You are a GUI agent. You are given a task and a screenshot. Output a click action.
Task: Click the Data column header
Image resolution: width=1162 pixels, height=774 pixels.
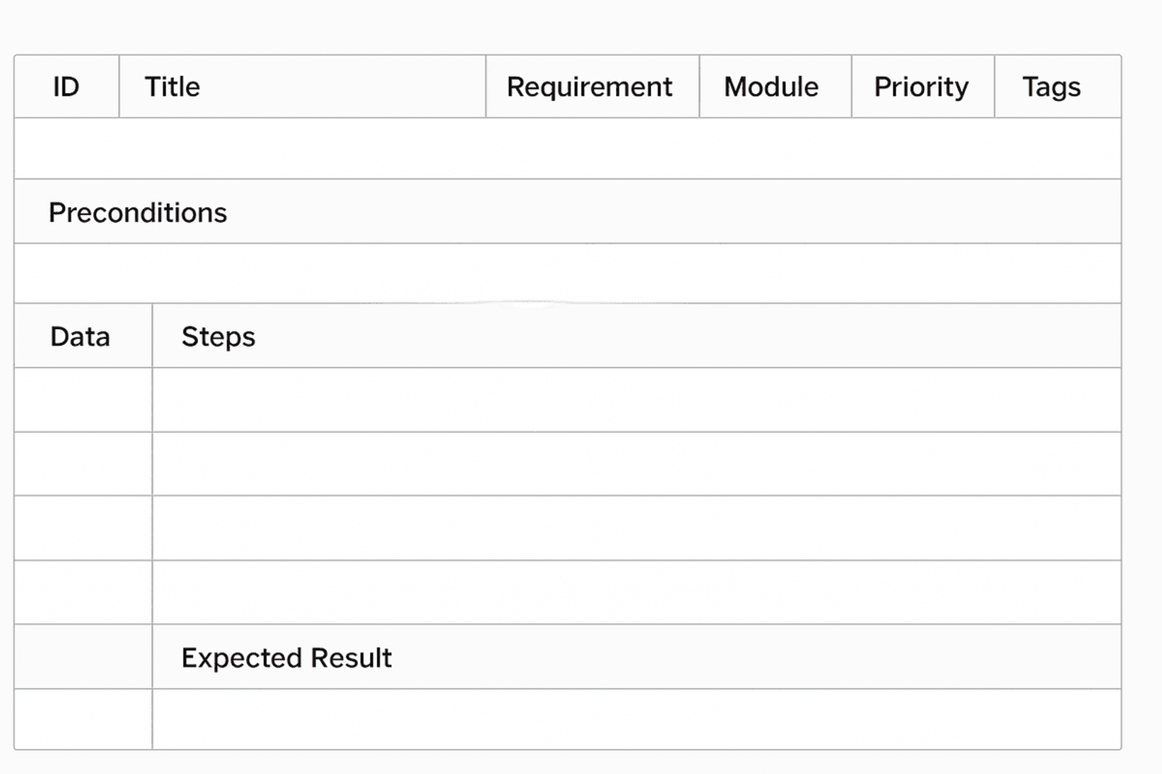[80, 337]
